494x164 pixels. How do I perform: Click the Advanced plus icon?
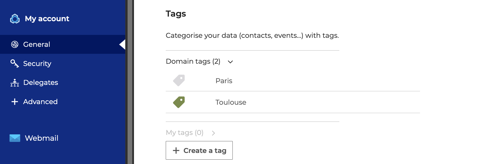click(x=15, y=102)
